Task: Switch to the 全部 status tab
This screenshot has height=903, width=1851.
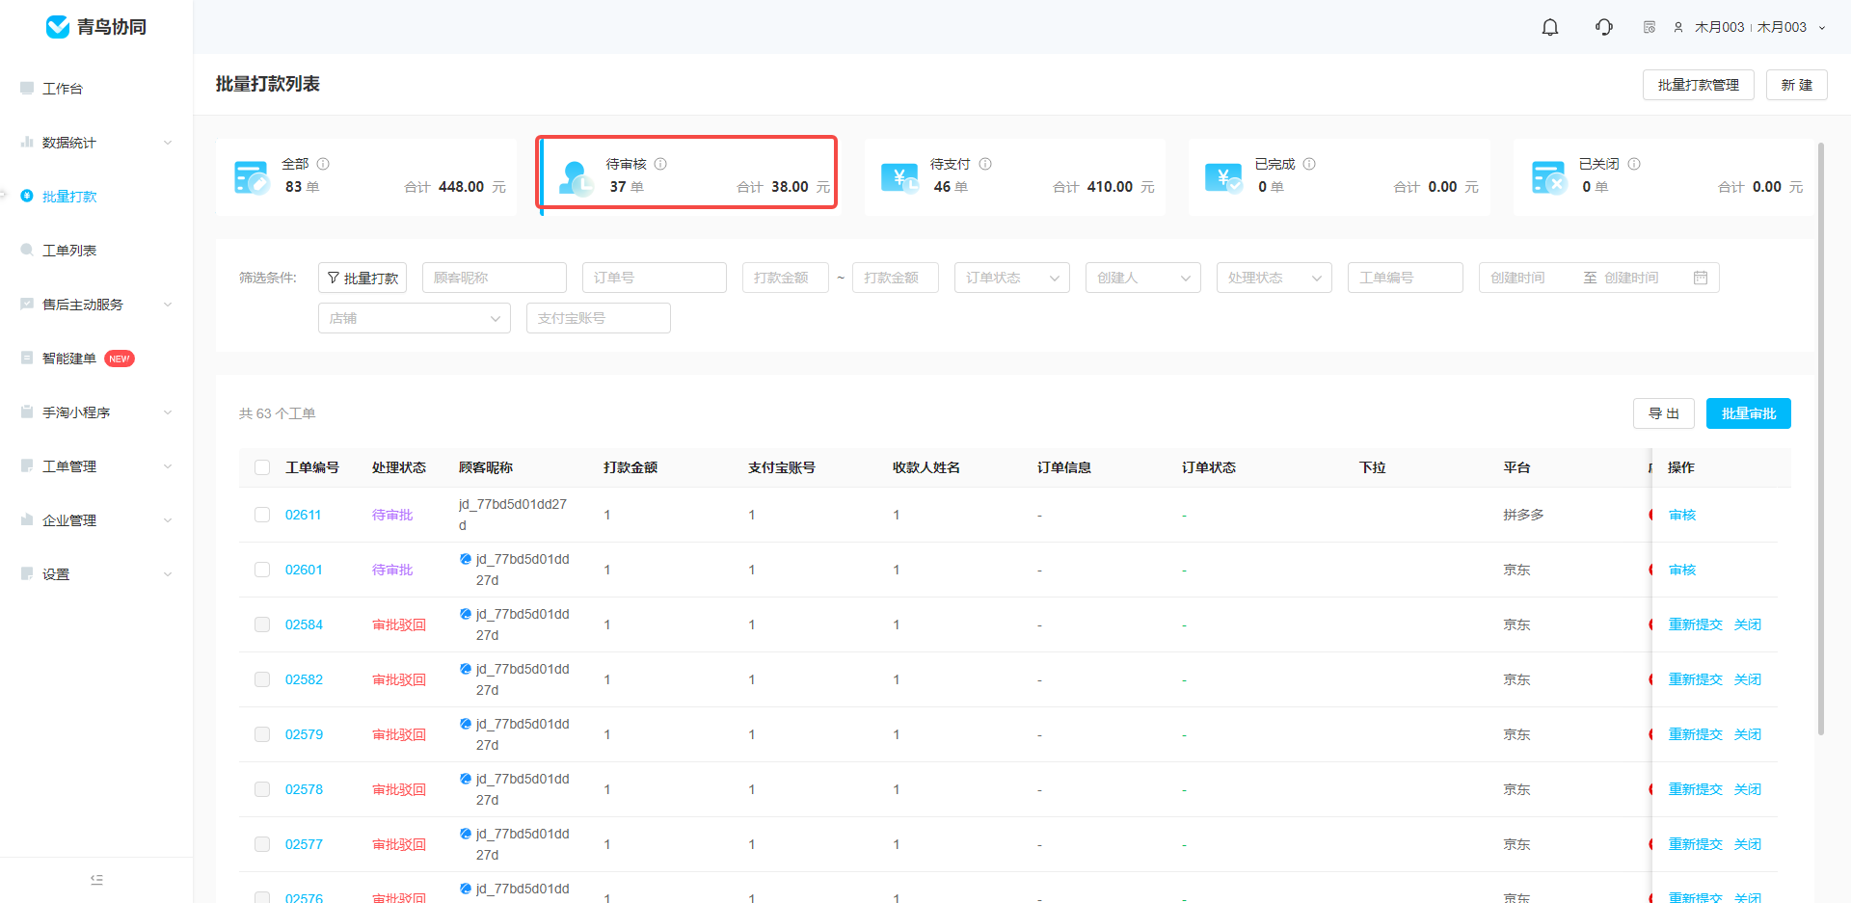Action: coord(366,177)
